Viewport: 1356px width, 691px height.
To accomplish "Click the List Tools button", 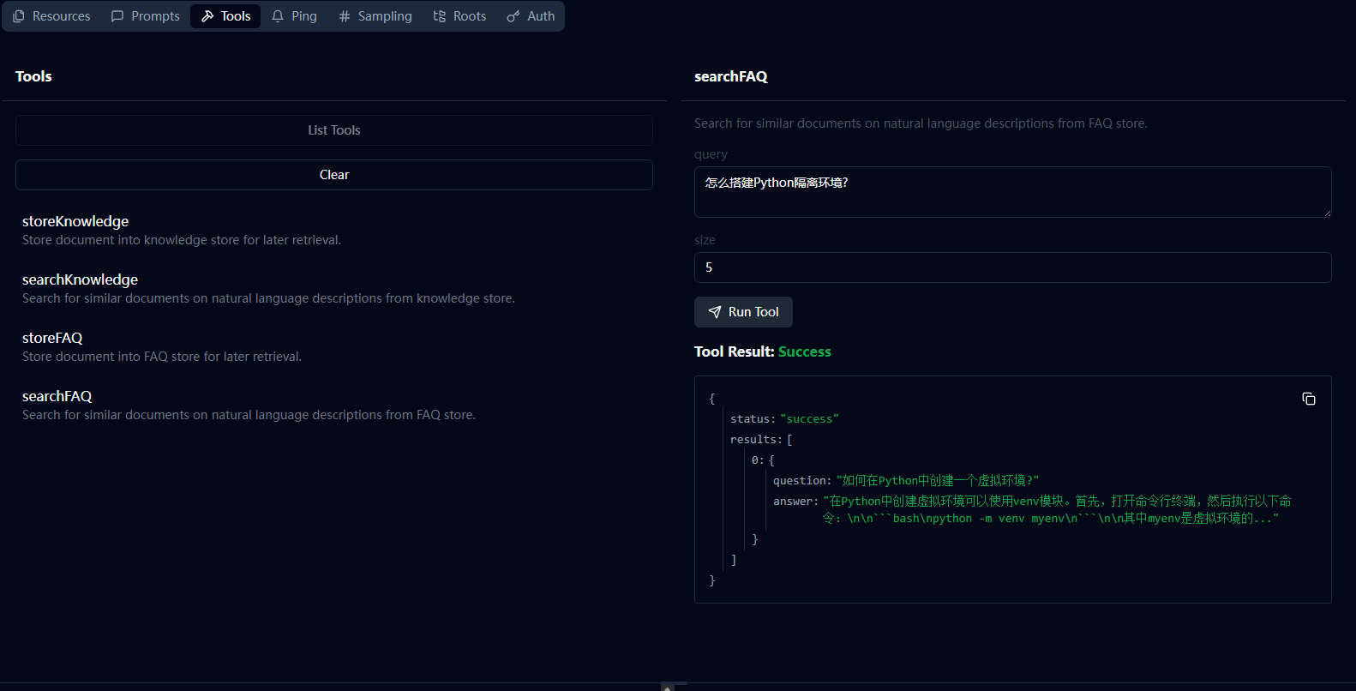I will tap(334, 130).
